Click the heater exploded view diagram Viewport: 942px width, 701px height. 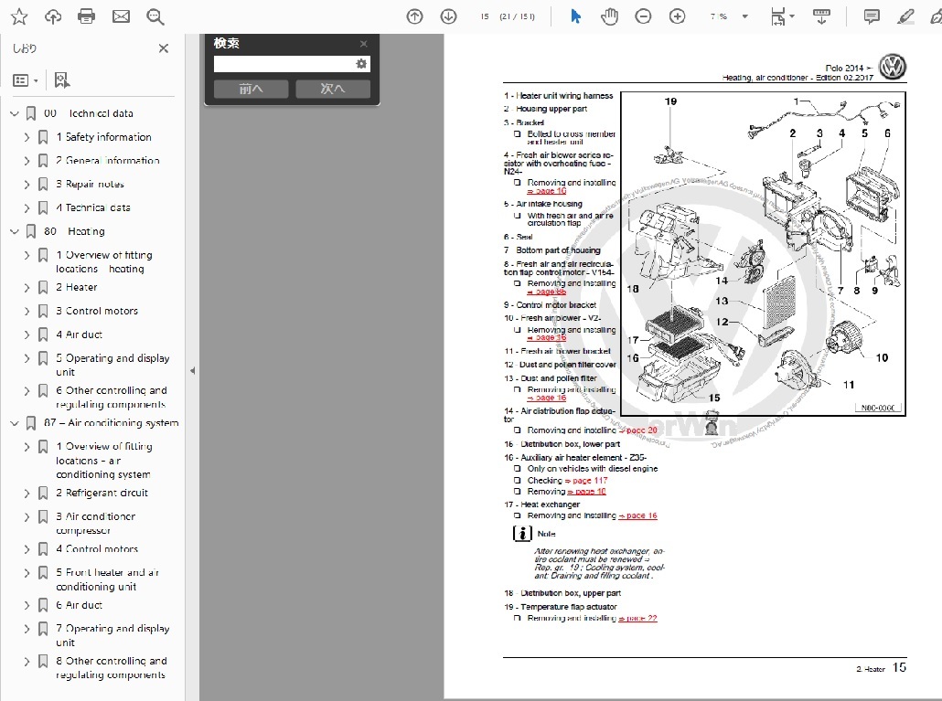tap(763, 254)
